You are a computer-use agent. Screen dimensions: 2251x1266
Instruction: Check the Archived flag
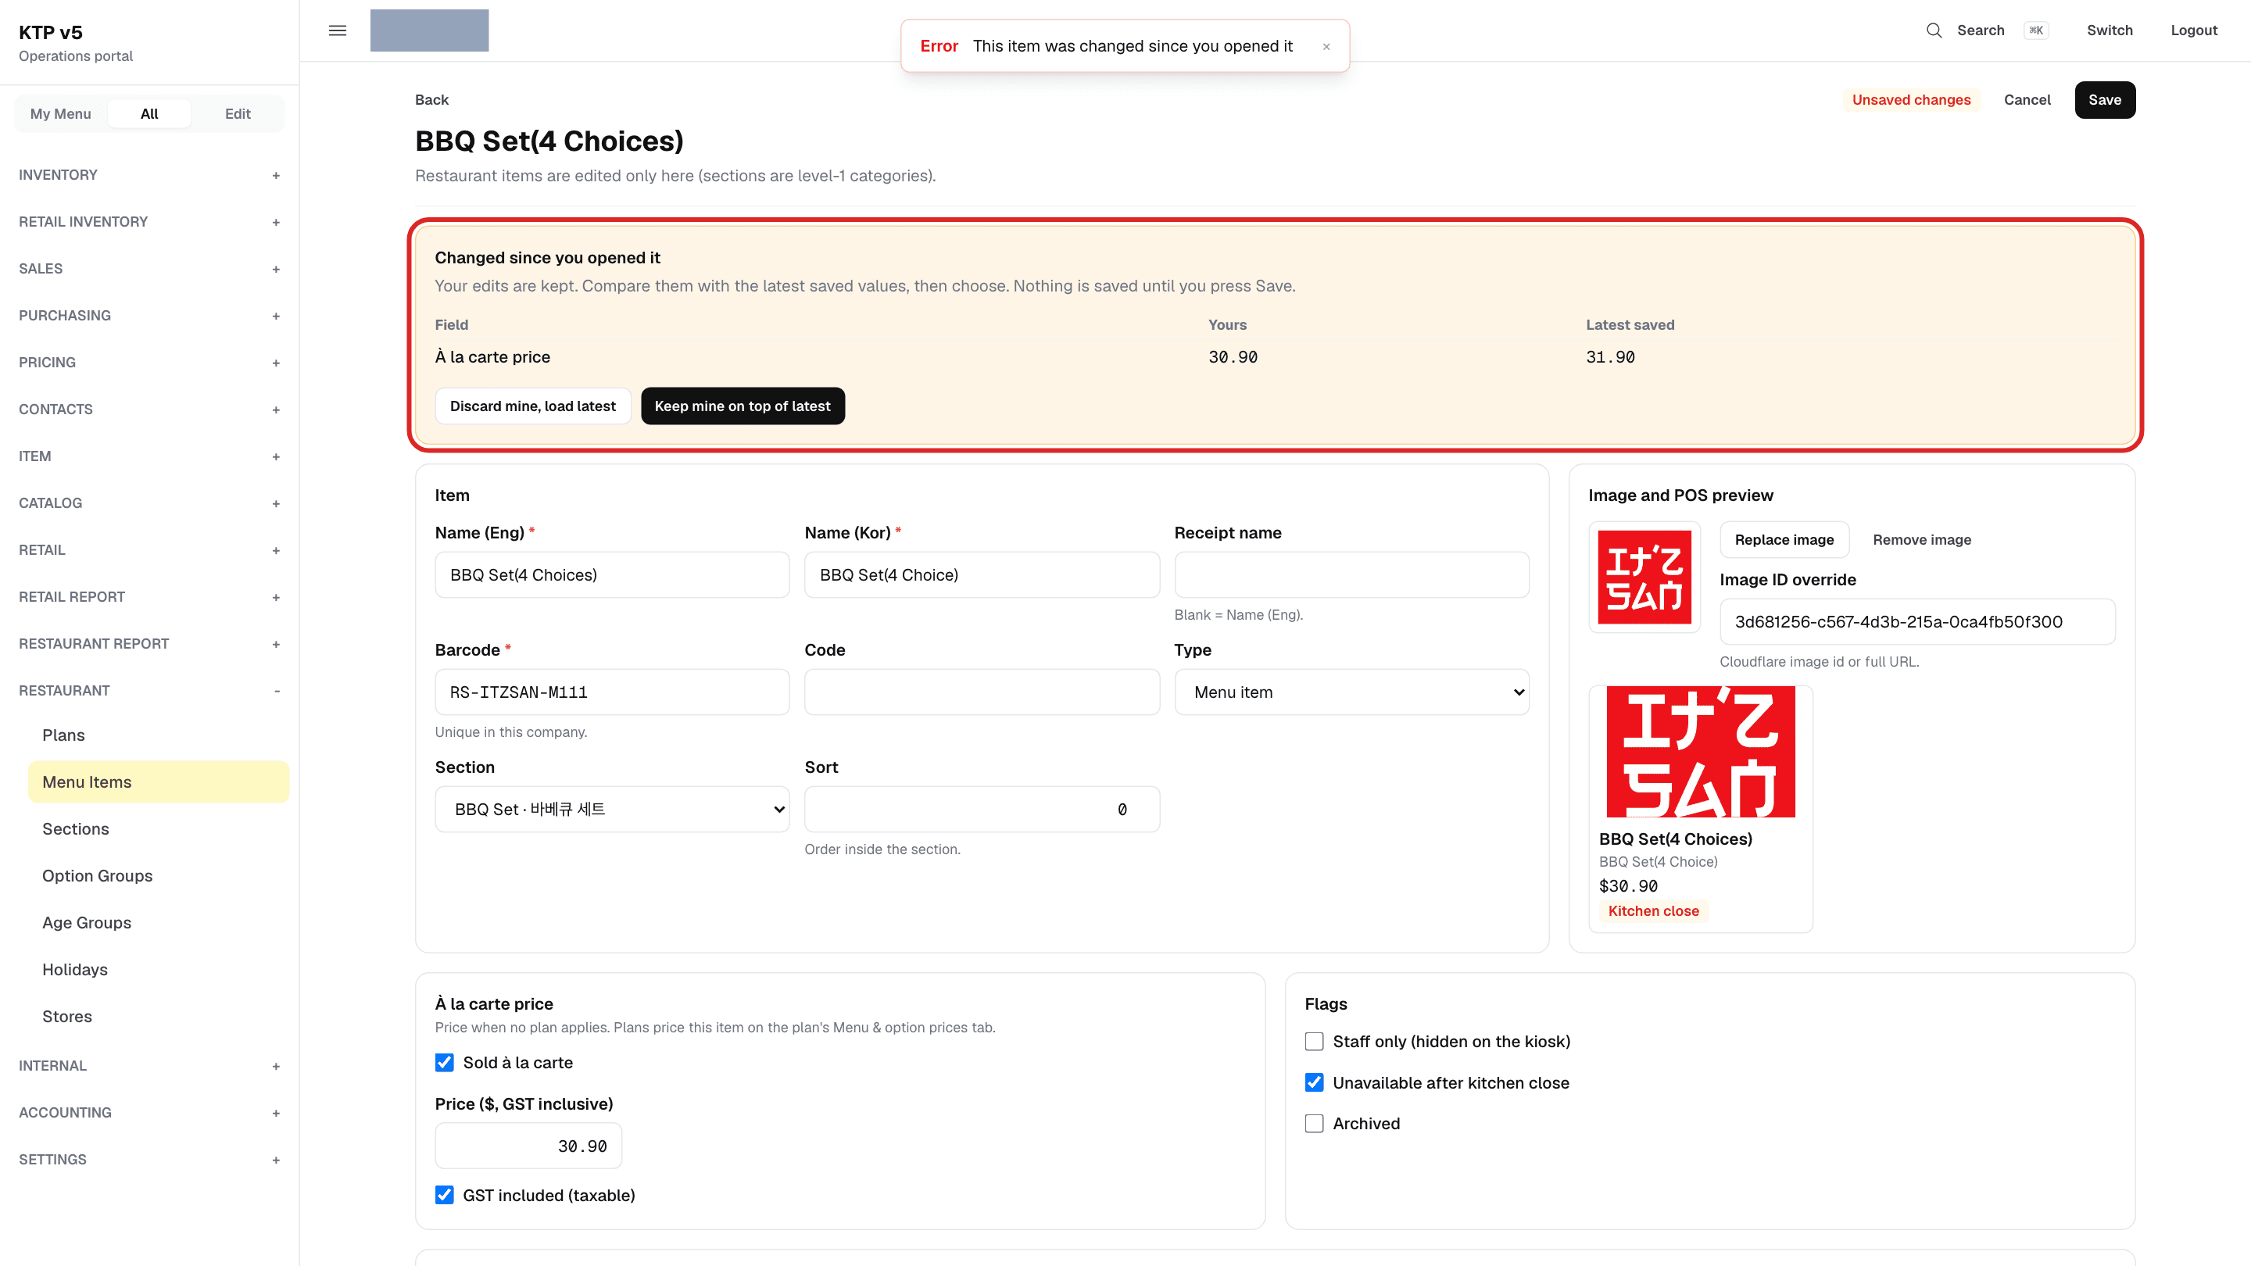[x=1314, y=1124]
